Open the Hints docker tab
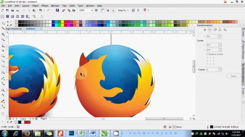This screenshot has width=245, height=137. click(x=243, y=32)
